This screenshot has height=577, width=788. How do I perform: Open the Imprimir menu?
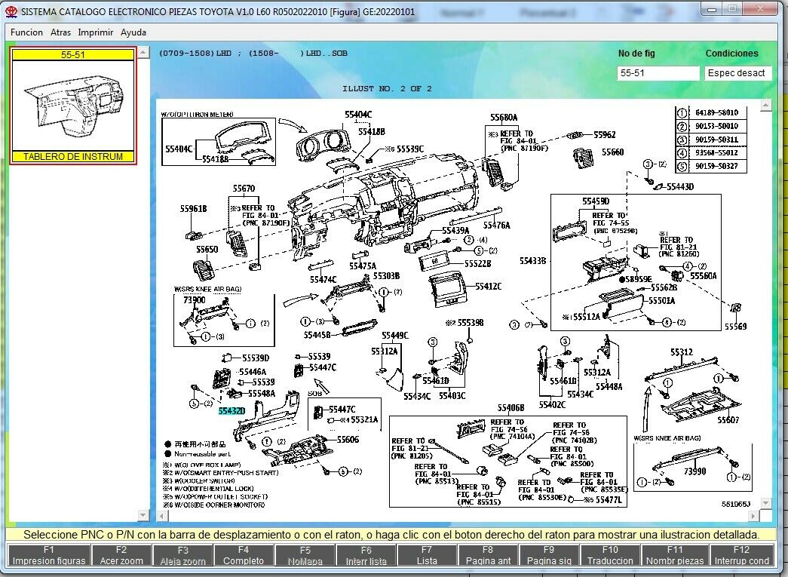coord(96,32)
